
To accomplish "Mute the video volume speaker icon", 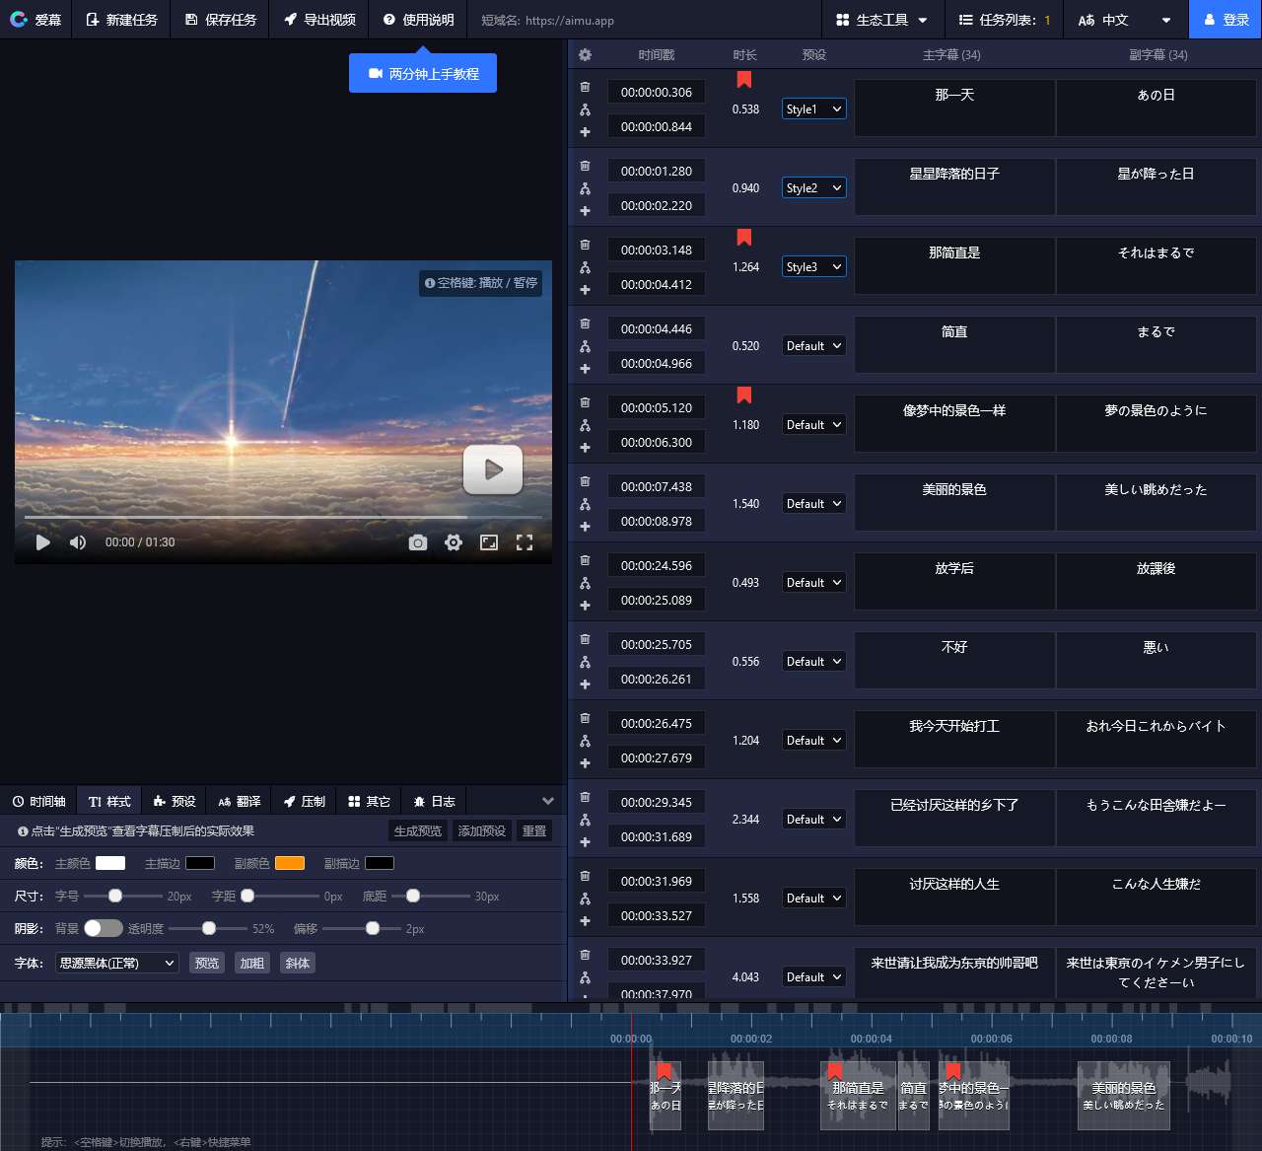I will pyautogui.click(x=78, y=542).
